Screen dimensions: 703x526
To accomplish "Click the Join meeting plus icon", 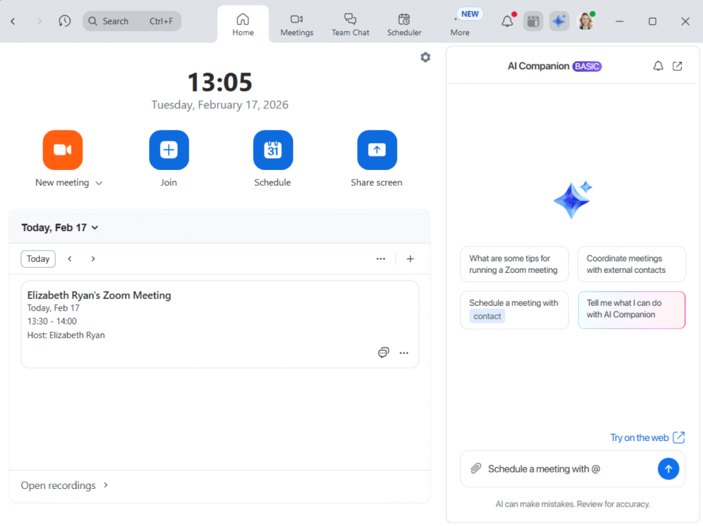I will click(x=169, y=150).
